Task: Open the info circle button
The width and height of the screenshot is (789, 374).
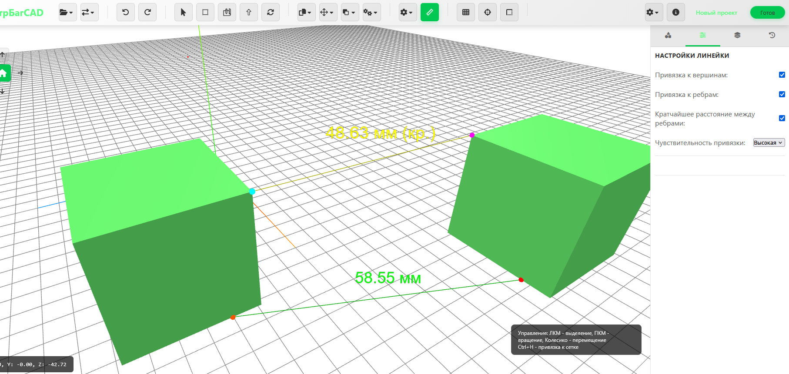Action: coord(675,12)
